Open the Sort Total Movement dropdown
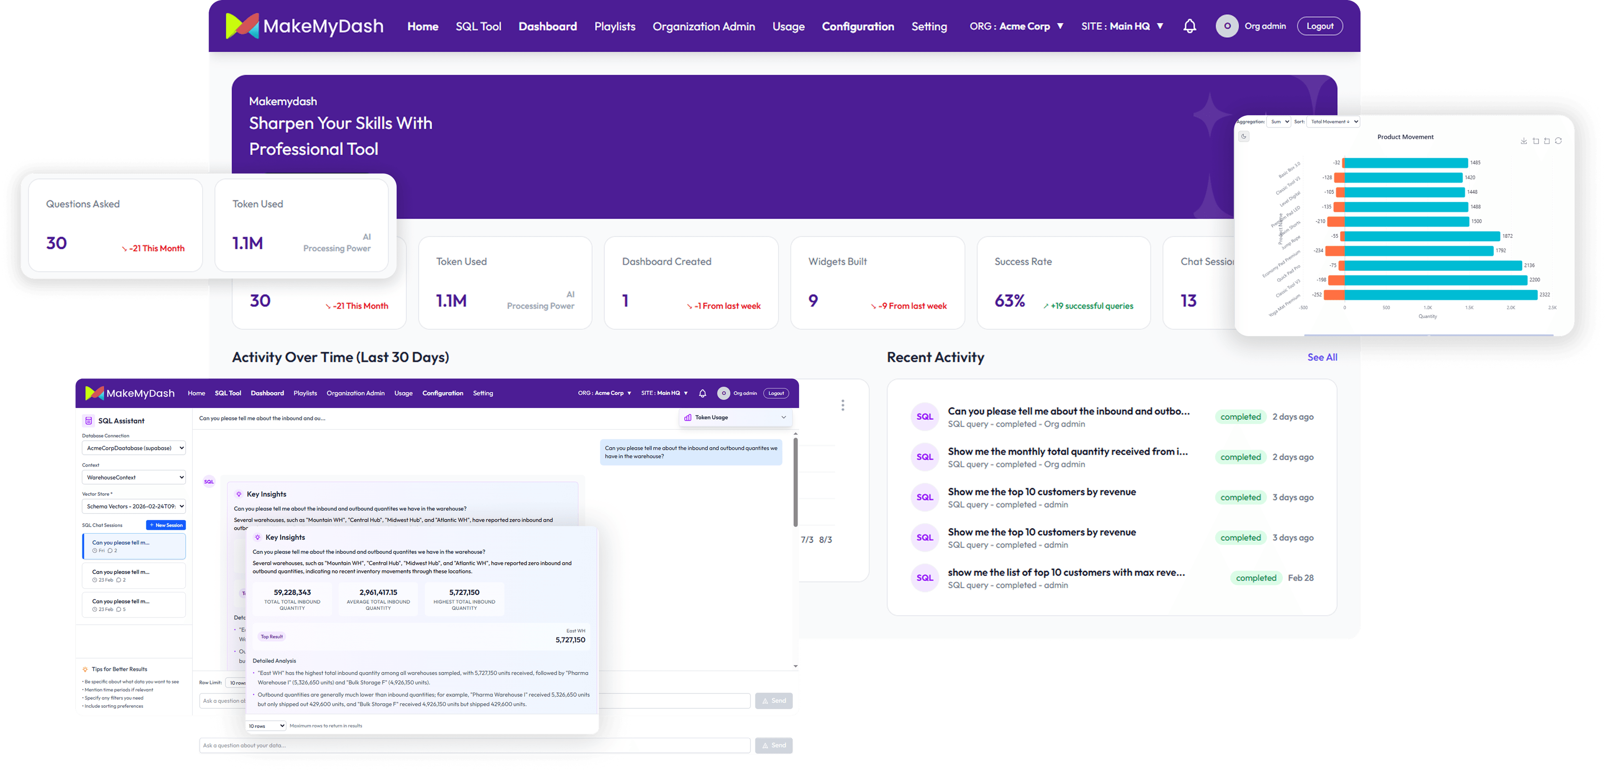 pos(1334,122)
